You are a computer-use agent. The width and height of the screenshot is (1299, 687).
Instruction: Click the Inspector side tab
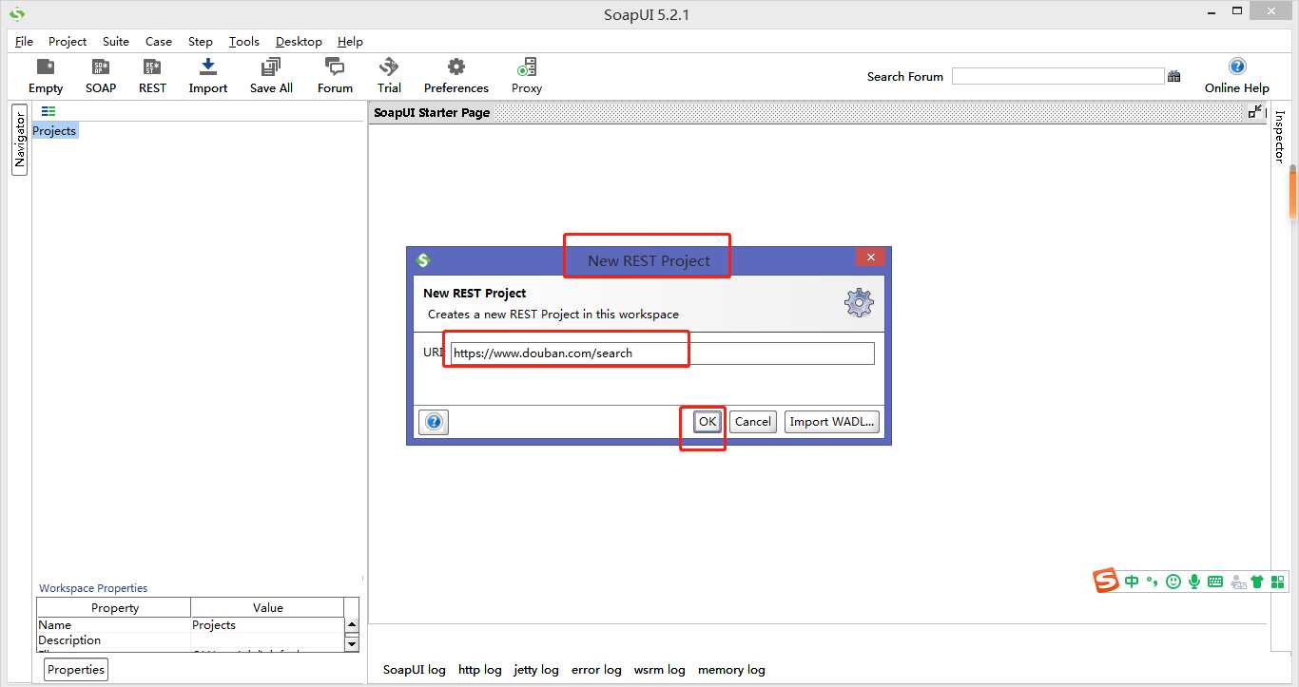coord(1279,136)
